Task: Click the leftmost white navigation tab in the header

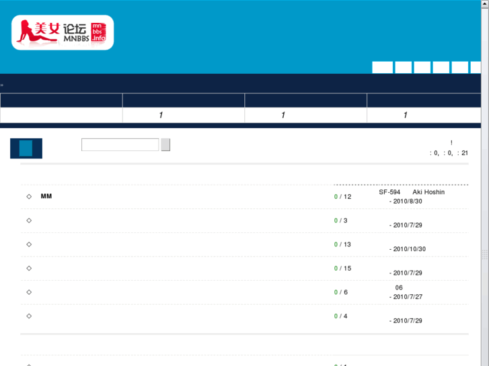Action: [x=382, y=68]
